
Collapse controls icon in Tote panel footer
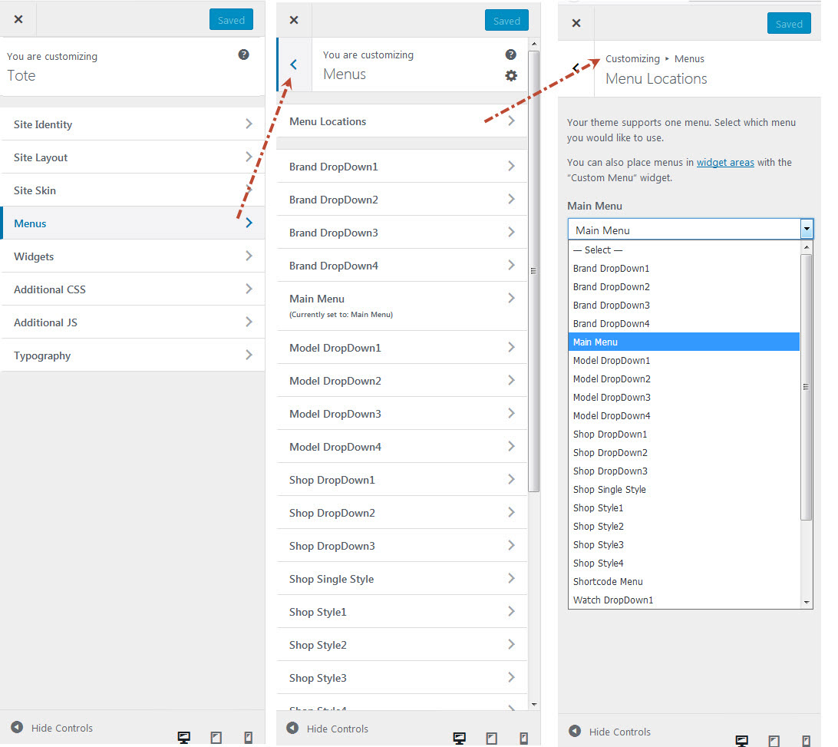(17, 727)
